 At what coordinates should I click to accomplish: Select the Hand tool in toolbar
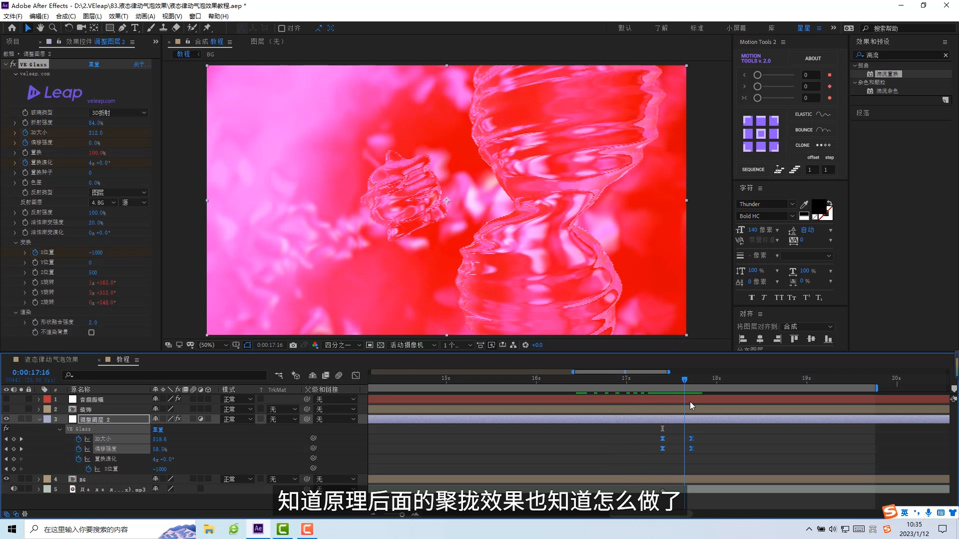tap(40, 28)
